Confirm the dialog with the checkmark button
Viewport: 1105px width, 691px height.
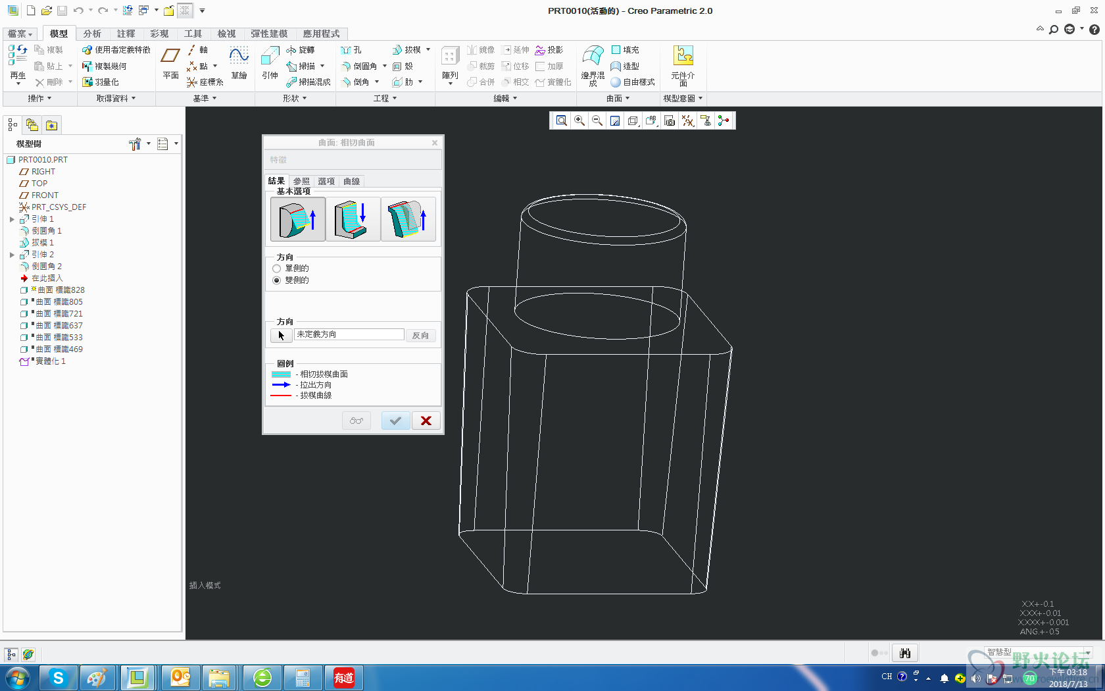tap(395, 421)
